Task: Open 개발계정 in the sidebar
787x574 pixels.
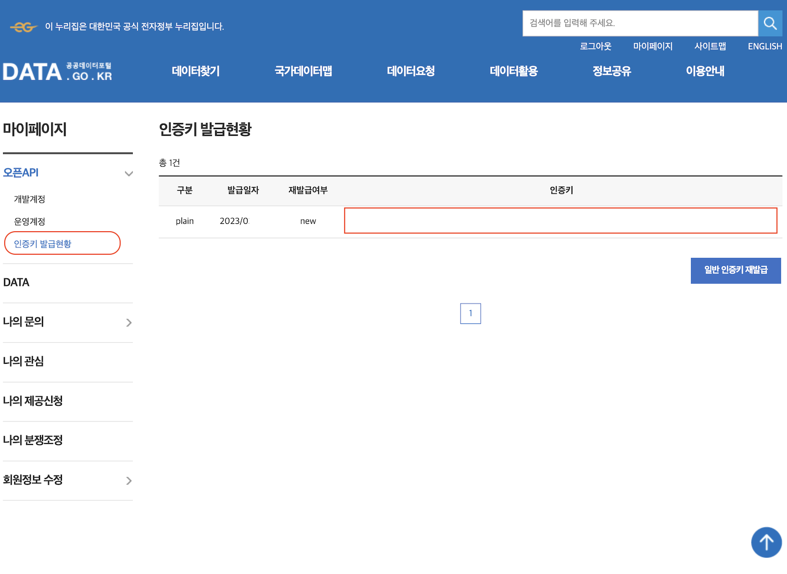Action: 29,199
